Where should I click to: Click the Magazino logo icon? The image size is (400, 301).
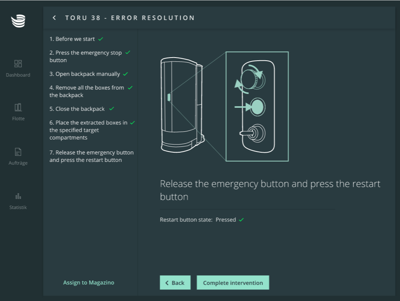(18, 21)
